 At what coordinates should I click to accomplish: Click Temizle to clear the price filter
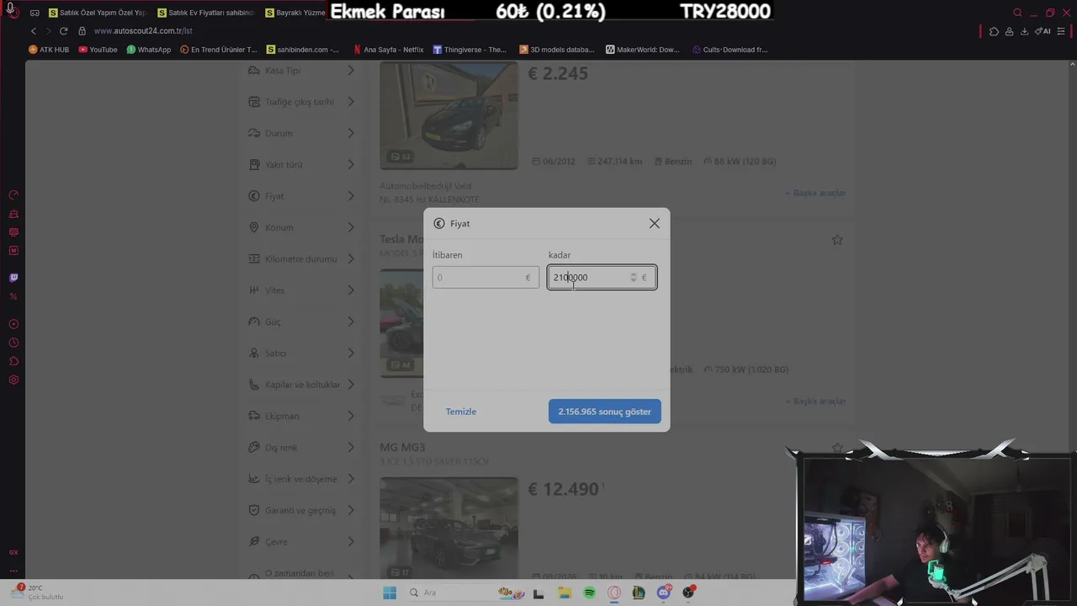(x=461, y=412)
